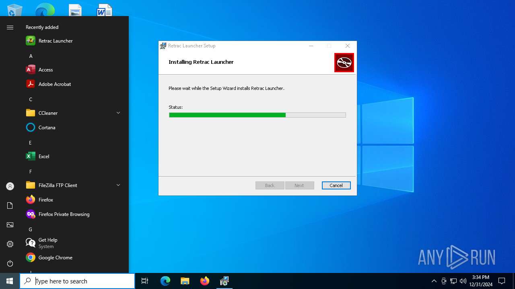Image resolution: width=515 pixels, height=289 pixels.
Task: Click the Installing Retrac Launcher heading
Action: [x=201, y=62]
